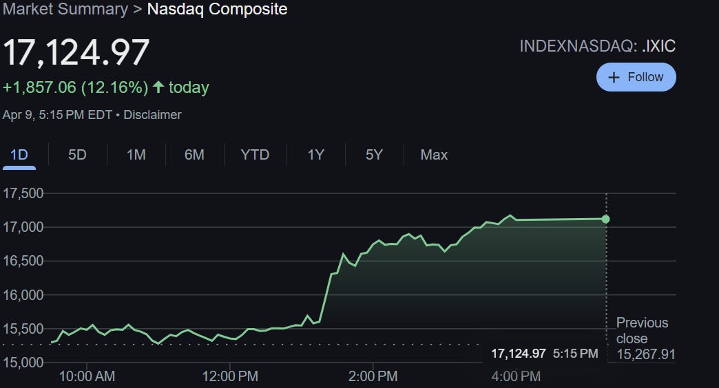Screen dimensions: 719x388
Task: Open the Market Summary breadcrumb link
Action: click(x=65, y=9)
